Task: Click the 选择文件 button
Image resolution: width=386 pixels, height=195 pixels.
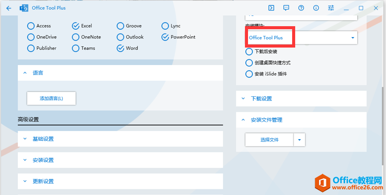Action: (269, 140)
